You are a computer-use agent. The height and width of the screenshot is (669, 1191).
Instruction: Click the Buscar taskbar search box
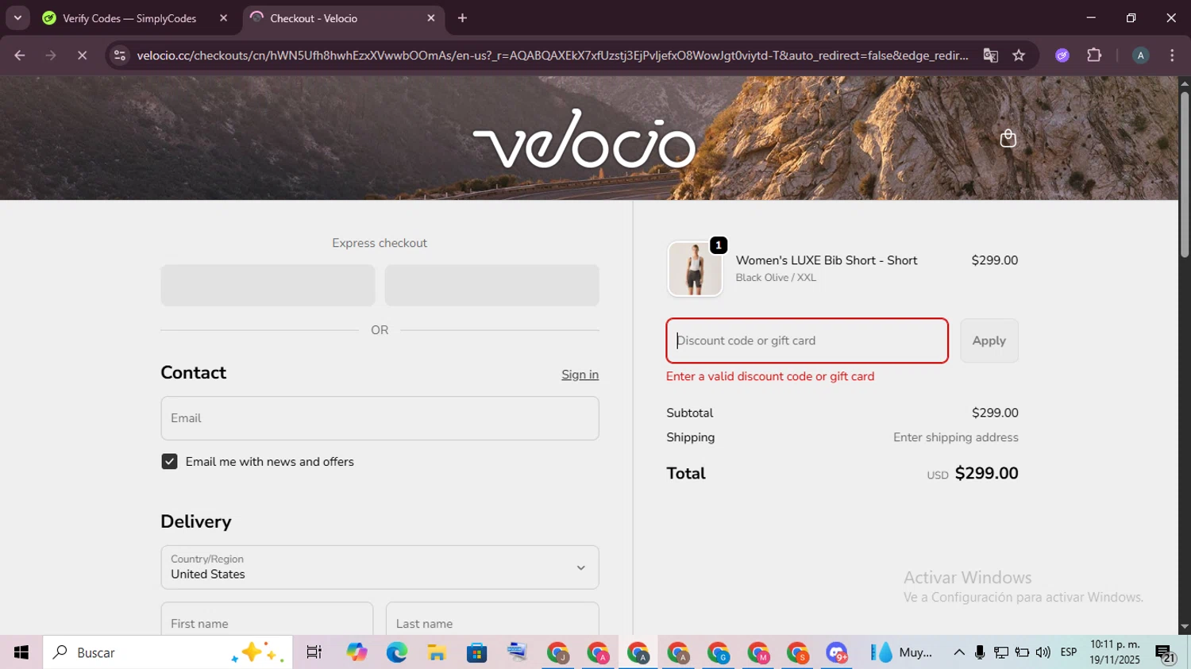click(x=168, y=652)
